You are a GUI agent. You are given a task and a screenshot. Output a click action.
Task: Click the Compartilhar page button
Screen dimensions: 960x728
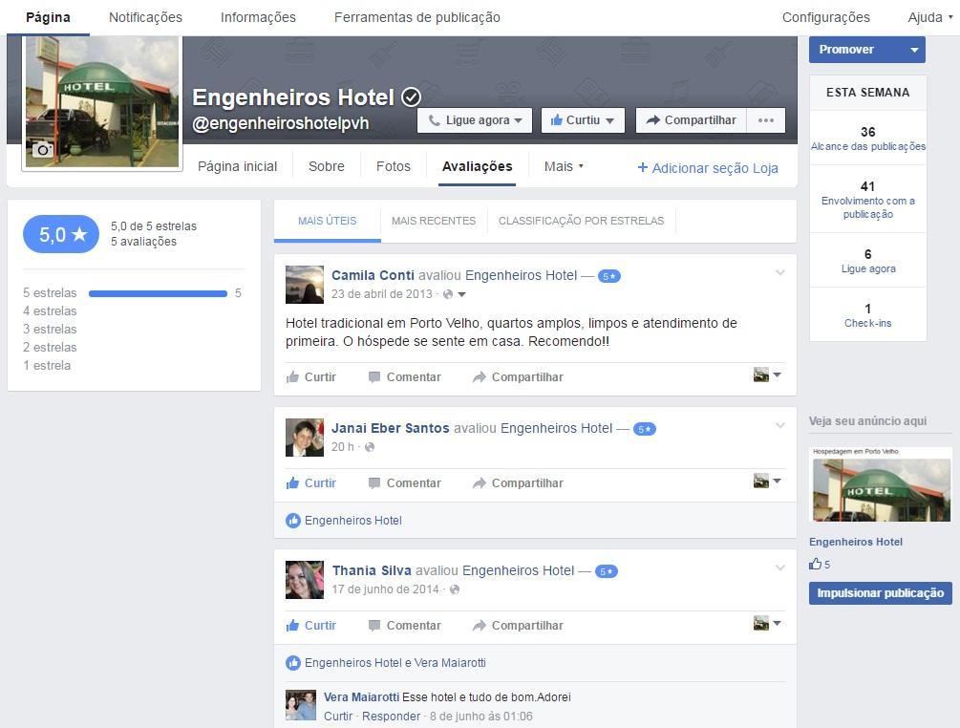click(x=692, y=120)
